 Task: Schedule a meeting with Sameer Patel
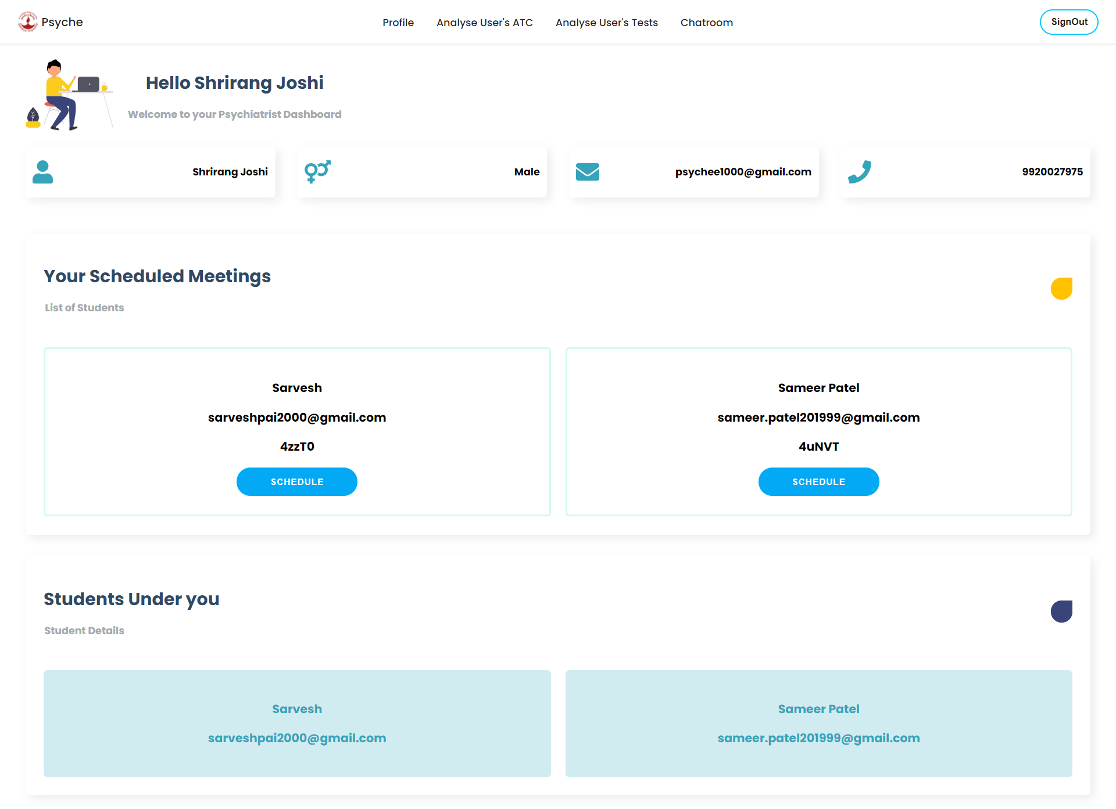pyautogui.click(x=818, y=482)
